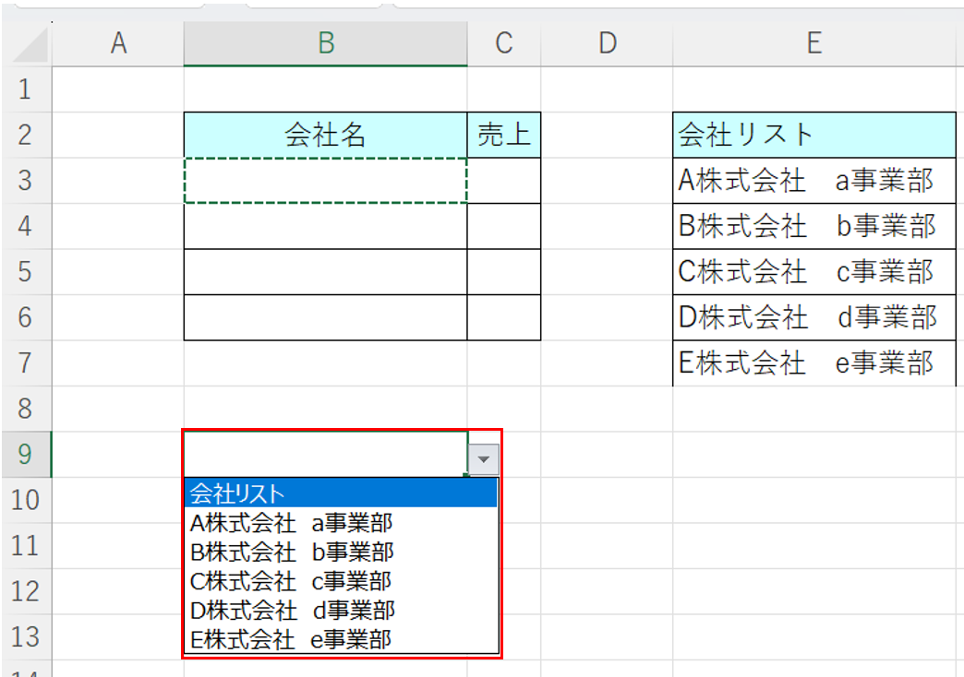
Task: Choose 会社リスト in the dropdown list
Action: [x=342, y=493]
